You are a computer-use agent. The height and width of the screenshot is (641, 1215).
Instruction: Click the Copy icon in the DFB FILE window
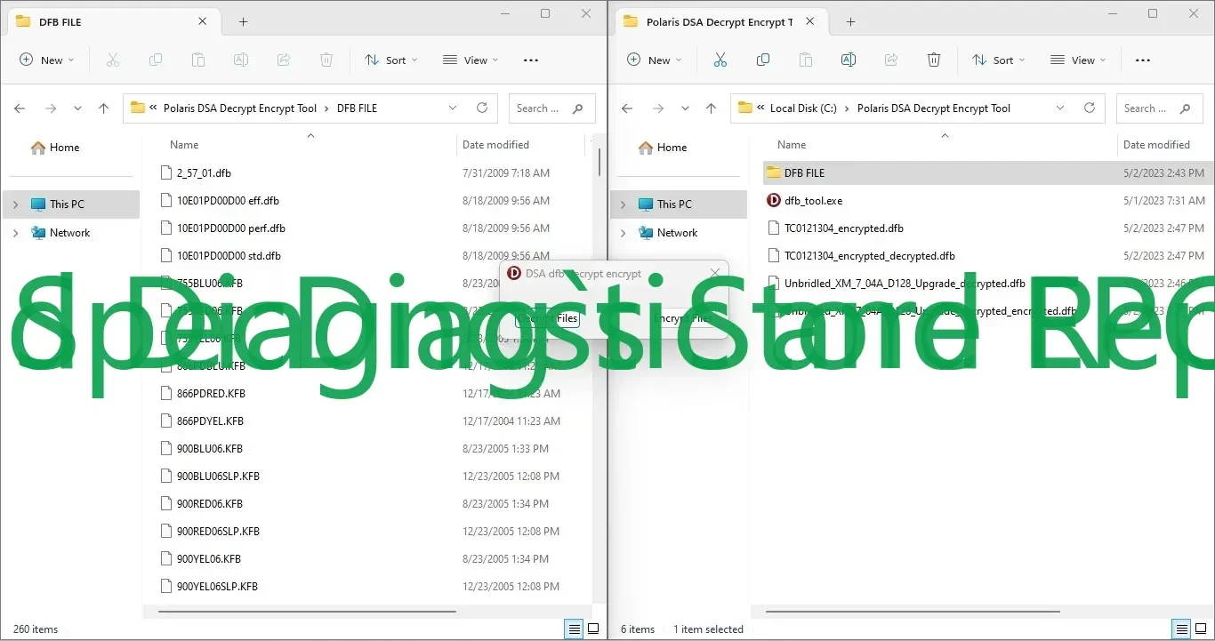[x=156, y=60]
